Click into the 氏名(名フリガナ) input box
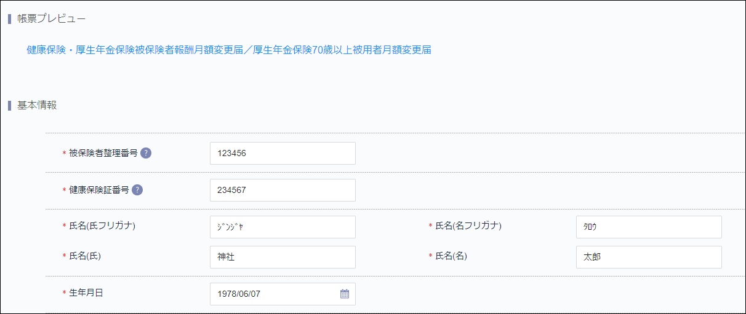This screenshot has width=746, height=314. pyautogui.click(x=648, y=227)
